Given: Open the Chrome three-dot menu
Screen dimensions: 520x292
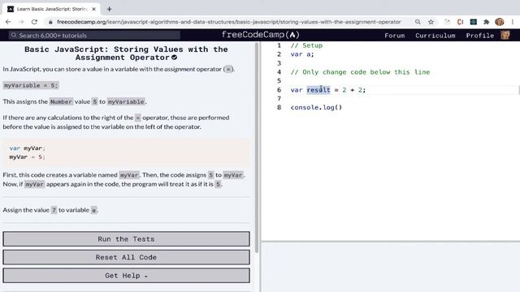Looking at the screenshot, I should pos(513,22).
